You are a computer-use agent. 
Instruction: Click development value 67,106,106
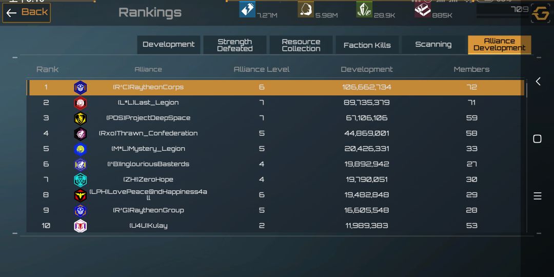click(x=367, y=118)
